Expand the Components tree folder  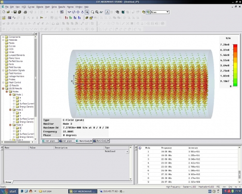tap(3, 37)
